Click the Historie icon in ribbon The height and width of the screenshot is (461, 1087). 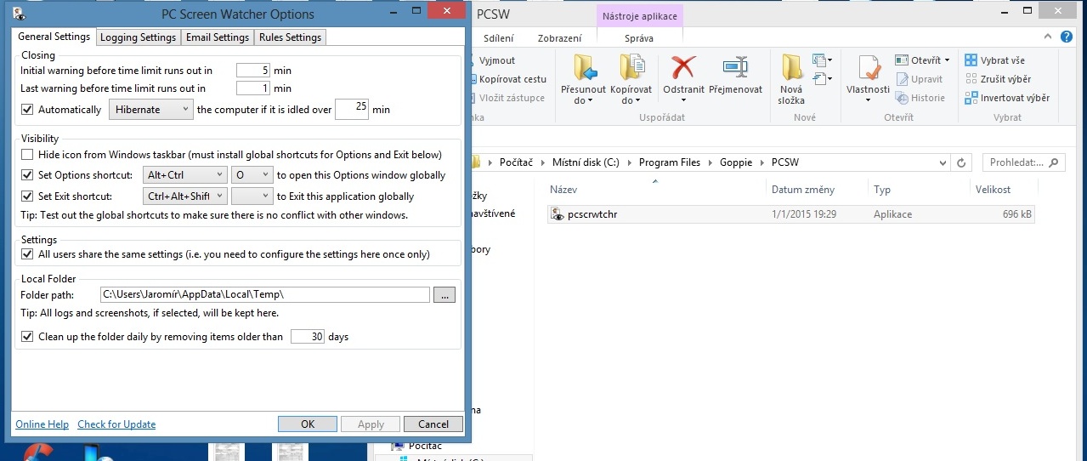point(902,98)
